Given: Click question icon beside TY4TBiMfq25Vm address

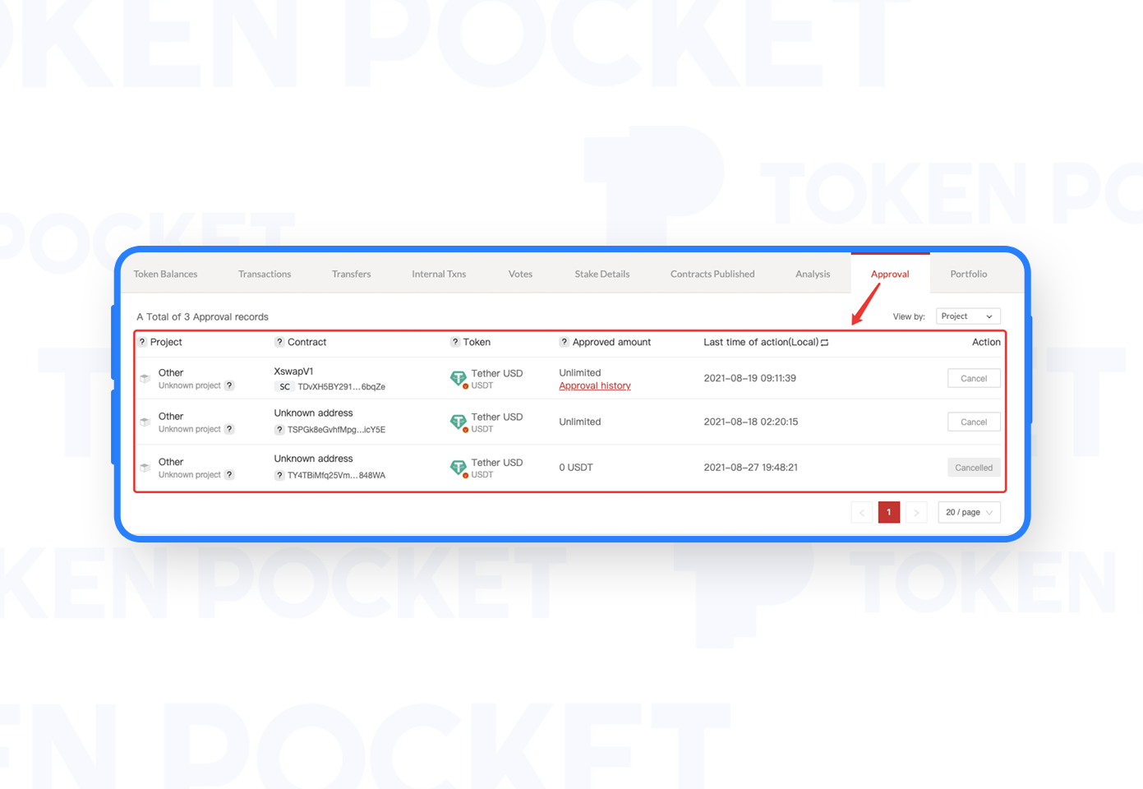Looking at the screenshot, I should [x=279, y=476].
